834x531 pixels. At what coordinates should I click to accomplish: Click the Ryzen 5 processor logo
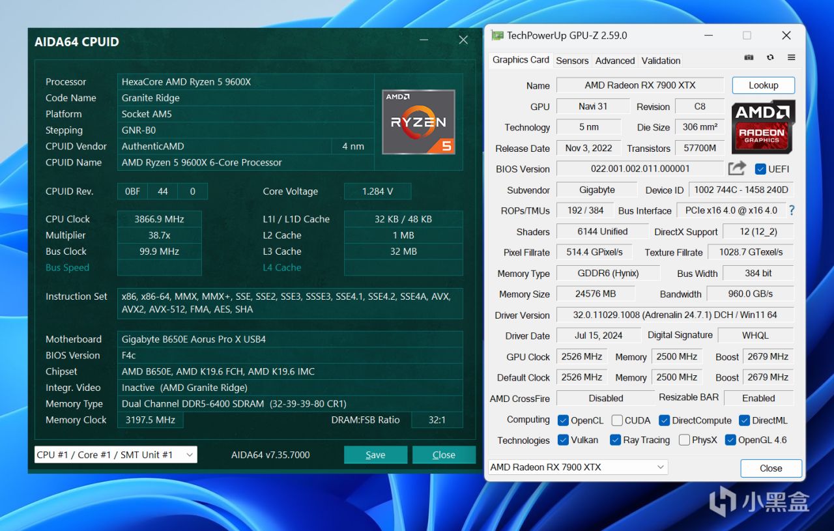coord(418,122)
